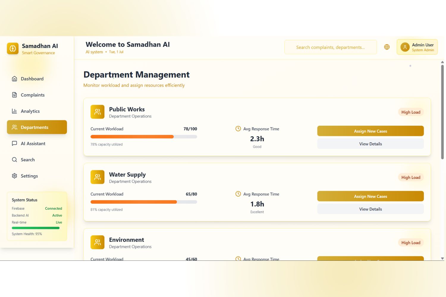
Task: Open the Analytics section
Action: 37,111
